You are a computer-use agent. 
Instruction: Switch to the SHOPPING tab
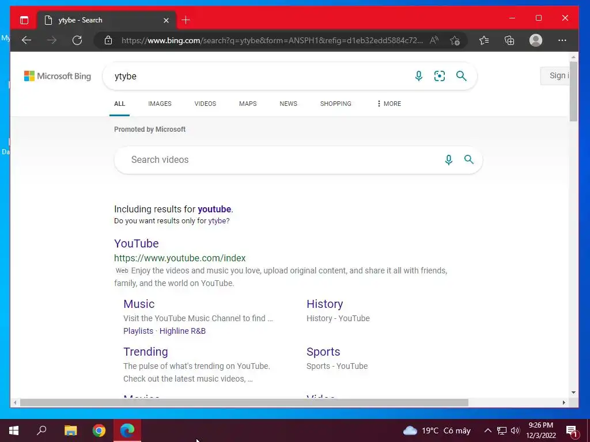point(336,104)
